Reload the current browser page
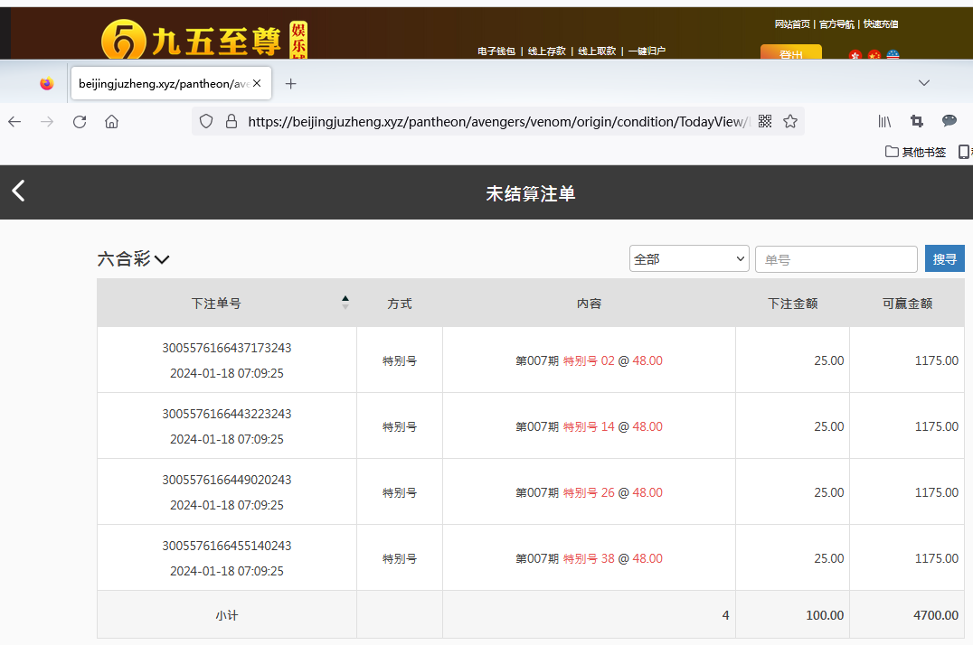The height and width of the screenshot is (645, 973). (80, 122)
